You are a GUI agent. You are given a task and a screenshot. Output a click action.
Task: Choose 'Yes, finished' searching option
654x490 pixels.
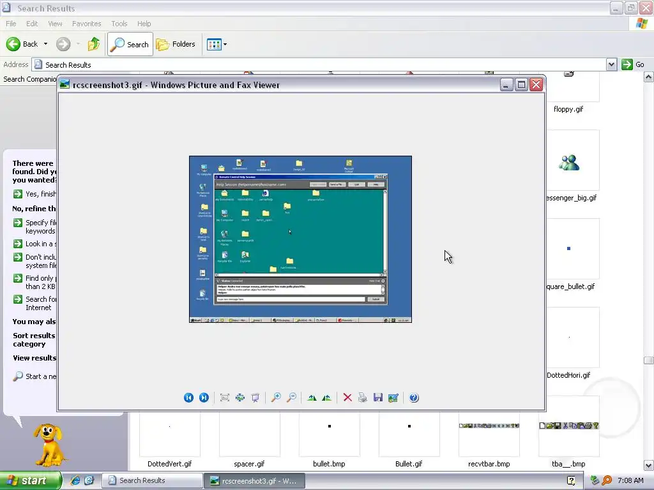[35, 194]
